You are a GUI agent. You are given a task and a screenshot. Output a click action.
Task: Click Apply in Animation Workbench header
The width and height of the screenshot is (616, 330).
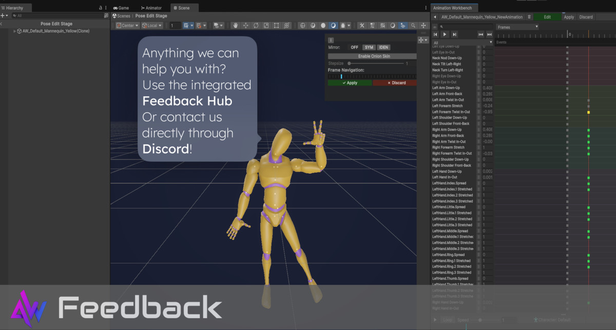point(569,17)
